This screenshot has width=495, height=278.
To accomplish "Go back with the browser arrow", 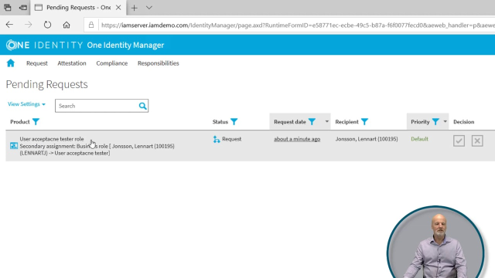I will point(9,25).
